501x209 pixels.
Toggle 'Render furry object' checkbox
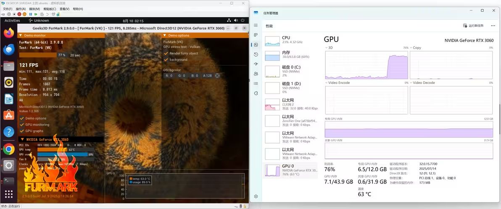tap(166, 53)
